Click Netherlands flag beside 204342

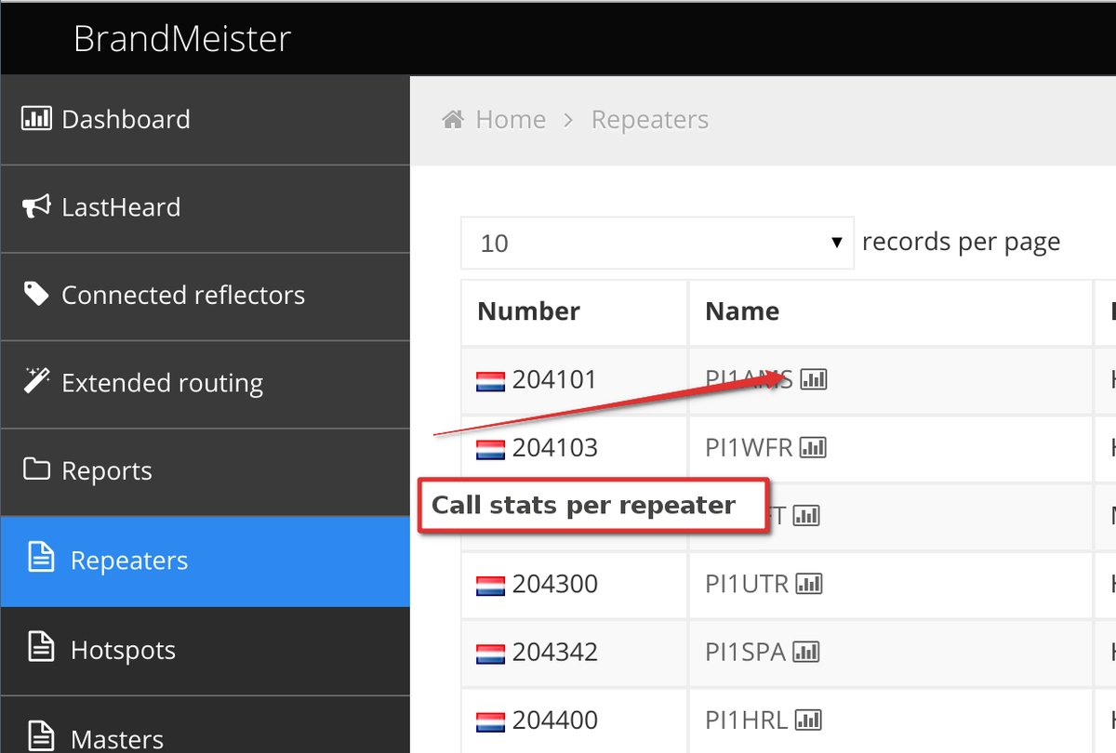coord(490,653)
